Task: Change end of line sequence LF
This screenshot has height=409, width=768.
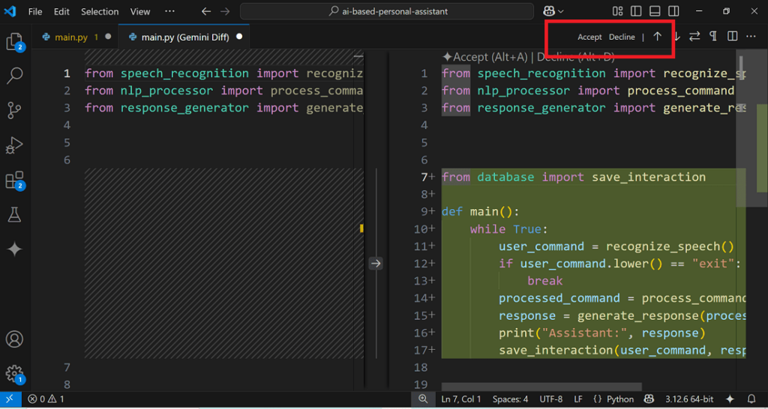Action: point(578,399)
